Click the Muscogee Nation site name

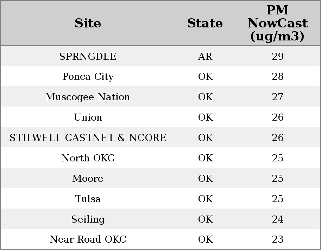point(88,97)
